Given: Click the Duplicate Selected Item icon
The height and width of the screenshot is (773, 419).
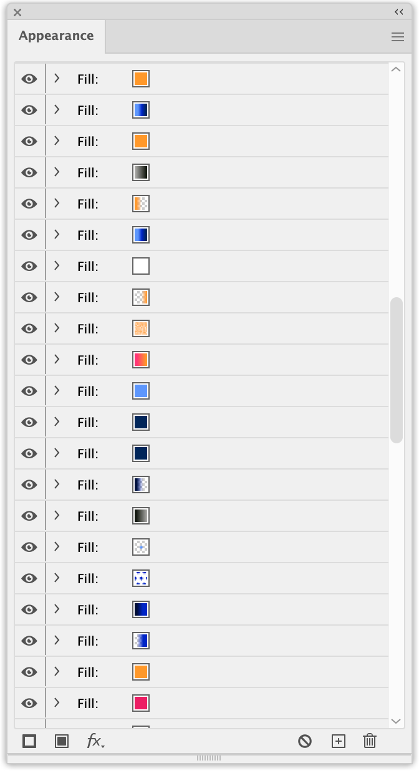Looking at the screenshot, I should tap(338, 741).
